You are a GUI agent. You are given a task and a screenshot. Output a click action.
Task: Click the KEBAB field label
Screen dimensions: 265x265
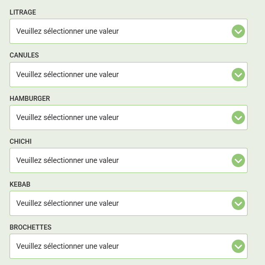20,185
